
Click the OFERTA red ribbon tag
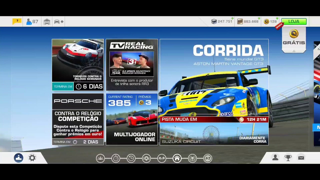pos(279,26)
